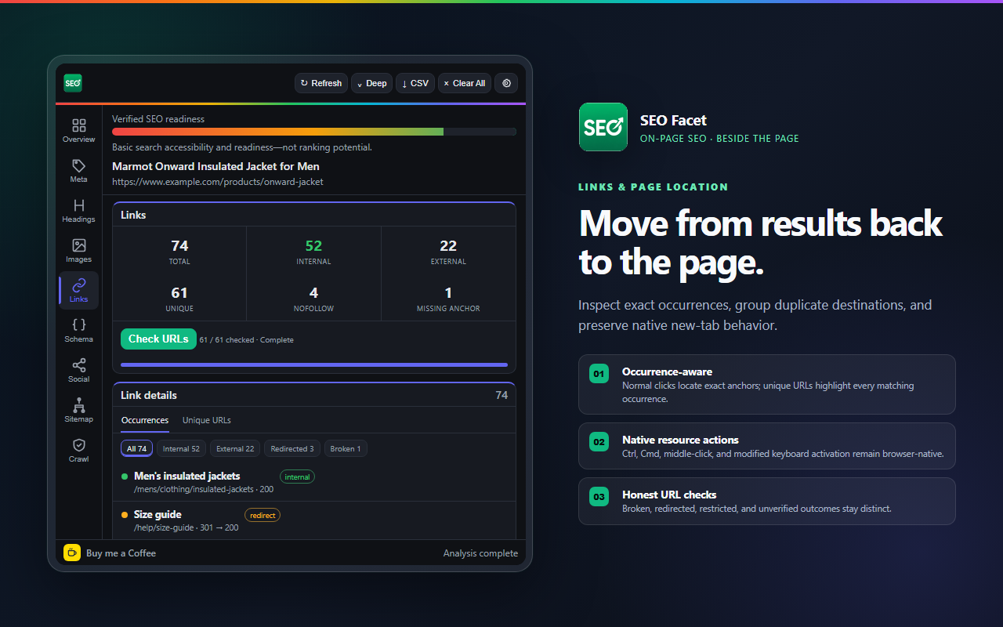
Task: Run a Deep analysis
Action: click(x=372, y=83)
